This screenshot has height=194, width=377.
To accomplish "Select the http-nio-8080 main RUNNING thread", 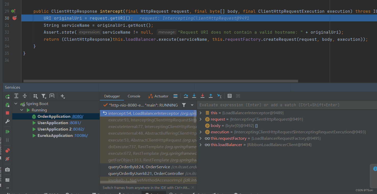I will [140, 105].
